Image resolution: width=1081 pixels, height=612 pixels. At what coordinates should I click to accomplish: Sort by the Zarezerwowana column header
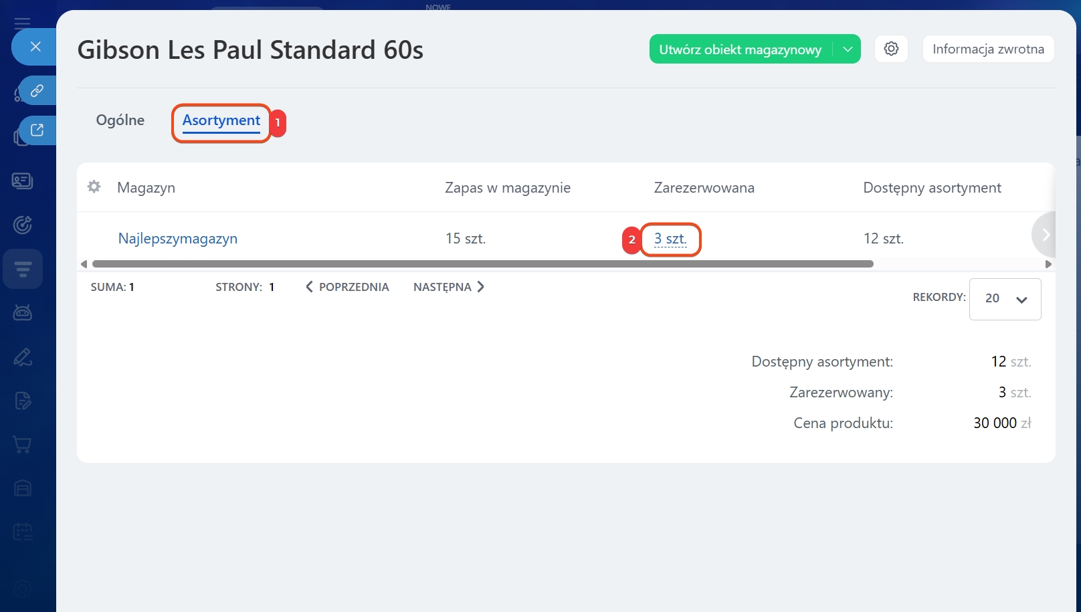[704, 188]
